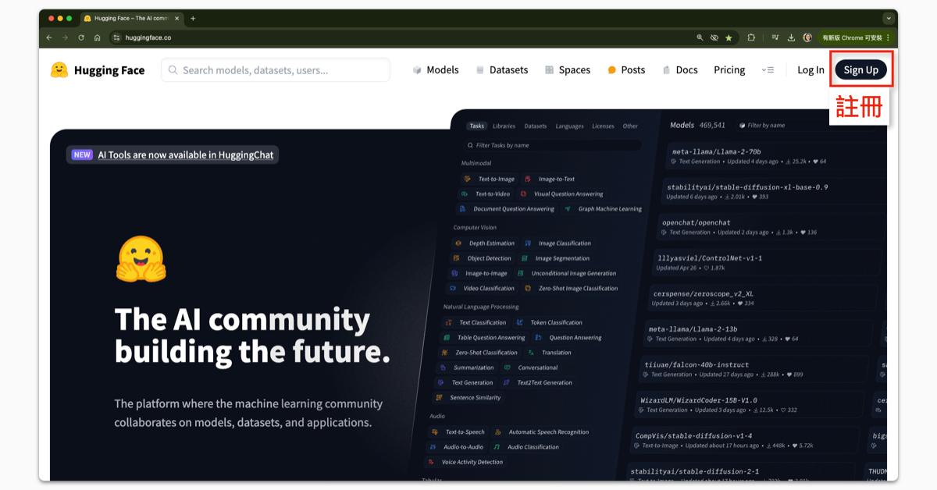Click the search models, datasets, users field
The height and width of the screenshot is (490, 937).
pyautogui.click(x=276, y=70)
